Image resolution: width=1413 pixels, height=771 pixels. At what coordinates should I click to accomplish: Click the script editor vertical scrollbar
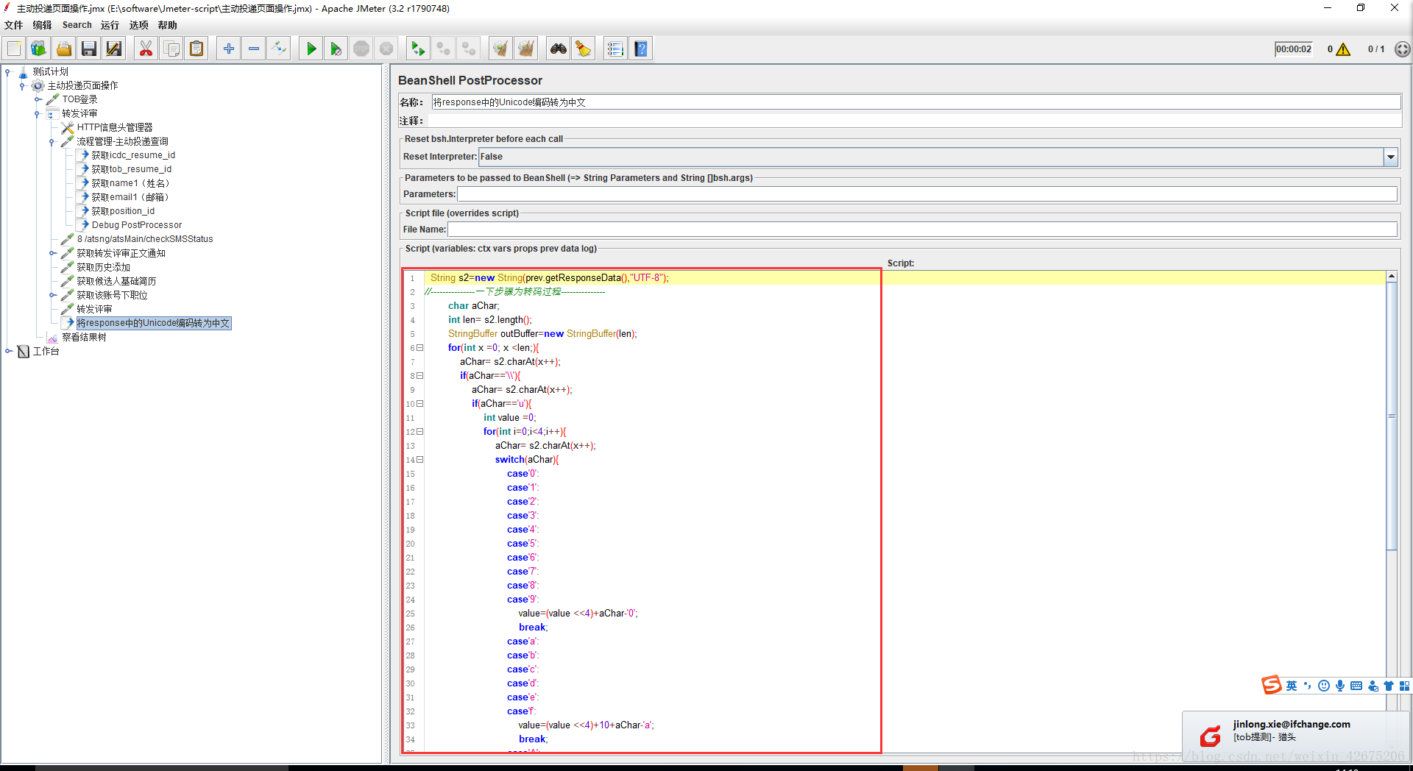pos(1392,416)
